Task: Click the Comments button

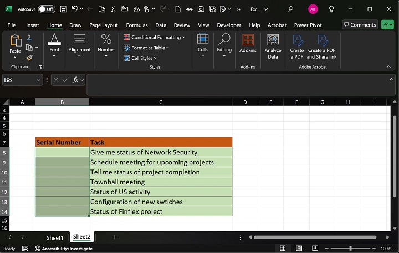Action: click(360, 25)
